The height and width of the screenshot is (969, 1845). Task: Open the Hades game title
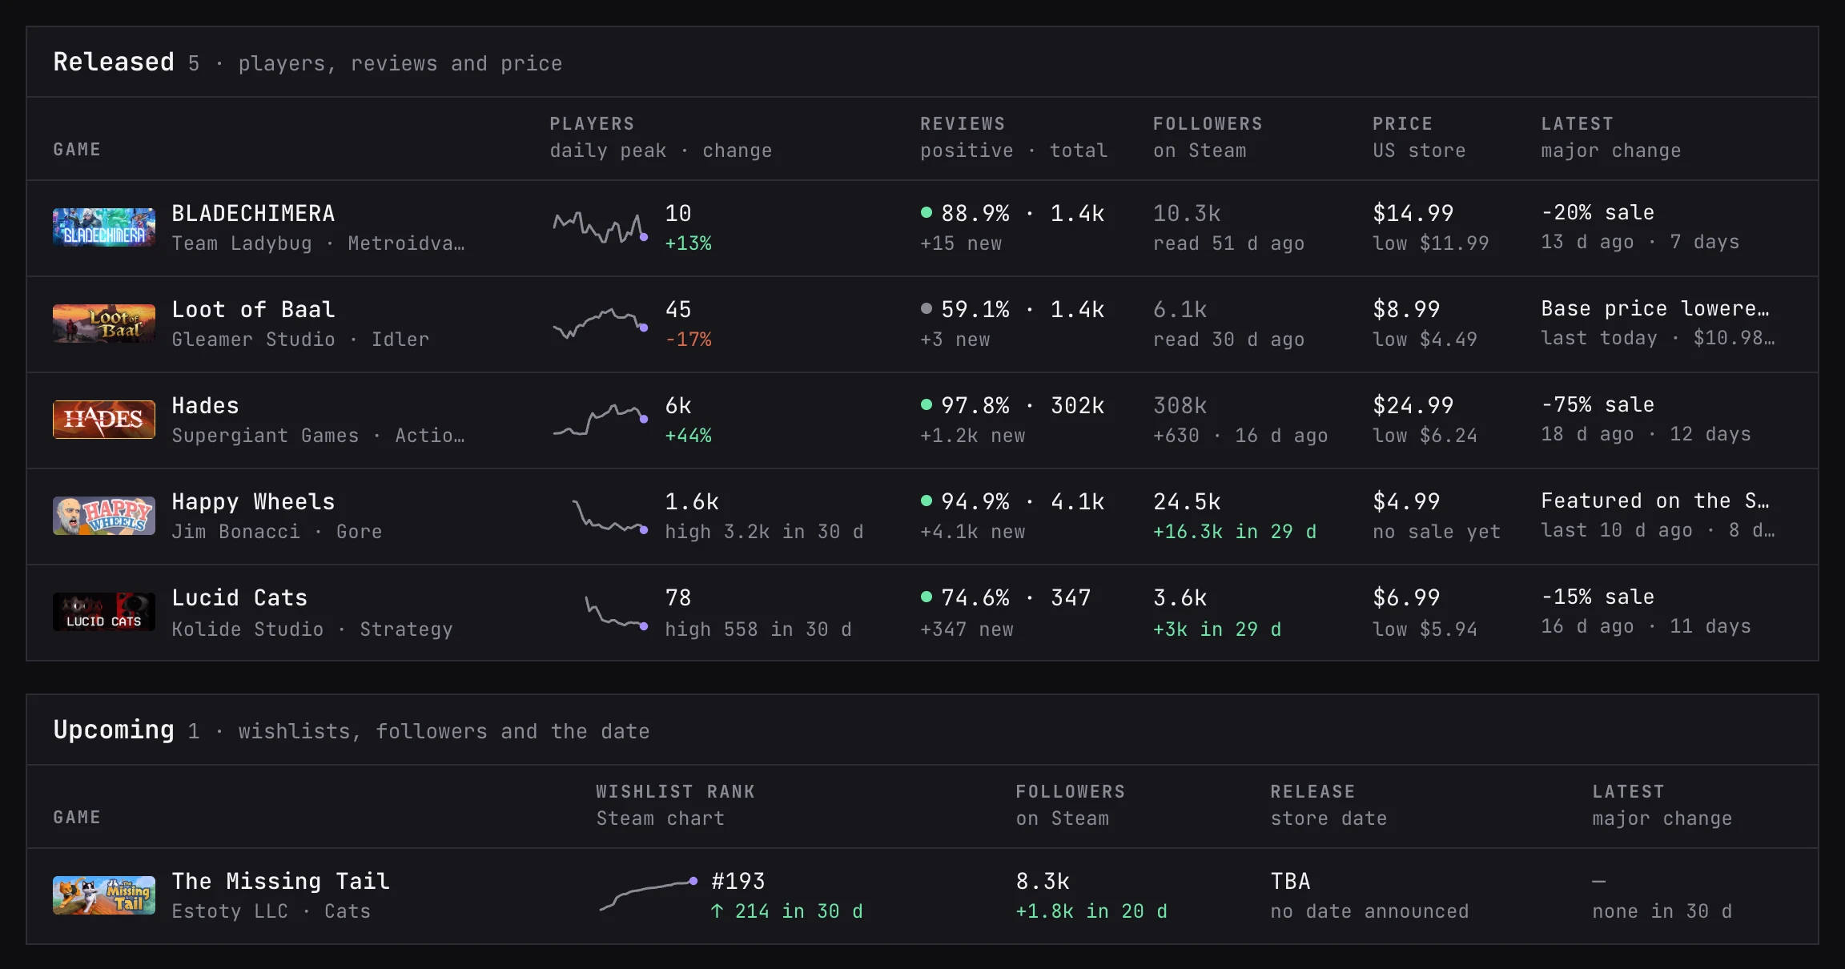pyautogui.click(x=205, y=405)
